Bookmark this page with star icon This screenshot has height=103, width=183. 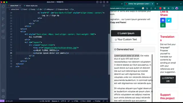[x=155, y=8]
